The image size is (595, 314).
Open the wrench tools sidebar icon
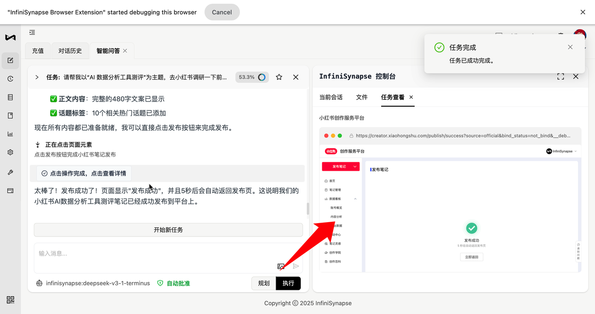click(x=10, y=172)
